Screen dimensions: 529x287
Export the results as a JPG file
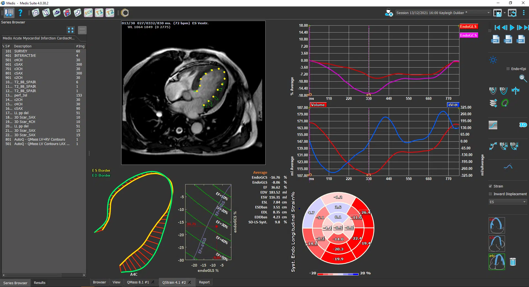(495, 39)
